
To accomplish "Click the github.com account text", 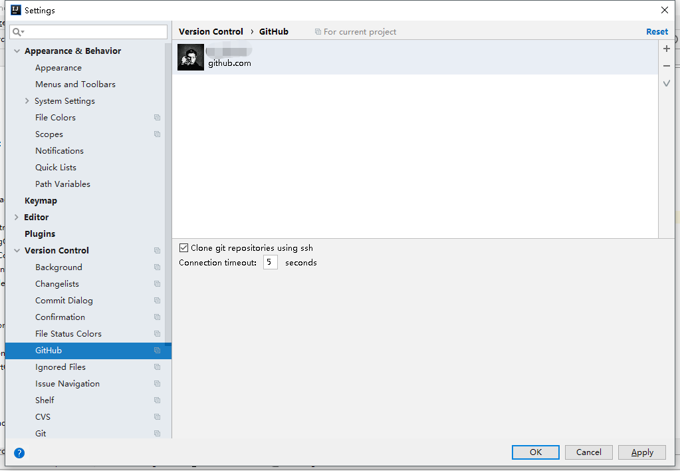I will pos(229,63).
